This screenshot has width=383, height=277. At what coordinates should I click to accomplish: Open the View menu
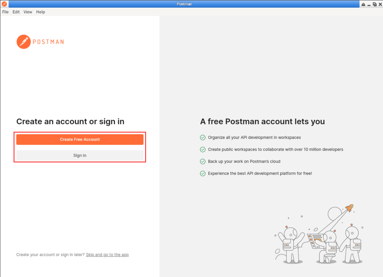coord(28,12)
